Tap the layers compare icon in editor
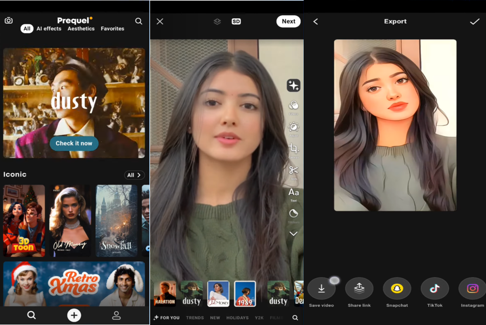Image resolution: width=486 pixels, height=325 pixels. click(x=217, y=21)
